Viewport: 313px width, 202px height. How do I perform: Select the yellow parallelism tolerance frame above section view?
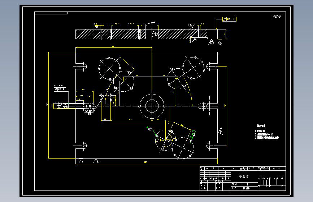[x=229, y=19]
